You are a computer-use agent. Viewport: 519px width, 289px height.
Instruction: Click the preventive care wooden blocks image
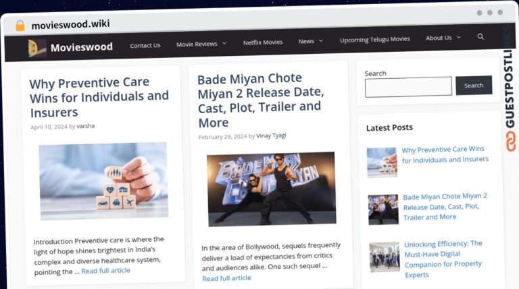coord(103,181)
